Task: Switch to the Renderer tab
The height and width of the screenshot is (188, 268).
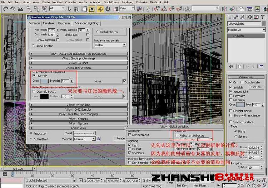Action: pos(49,23)
